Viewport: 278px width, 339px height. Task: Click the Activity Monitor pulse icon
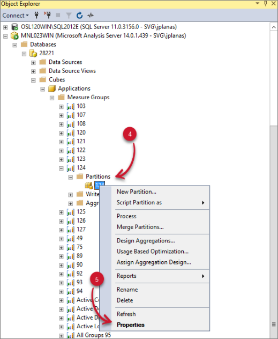[90, 16]
